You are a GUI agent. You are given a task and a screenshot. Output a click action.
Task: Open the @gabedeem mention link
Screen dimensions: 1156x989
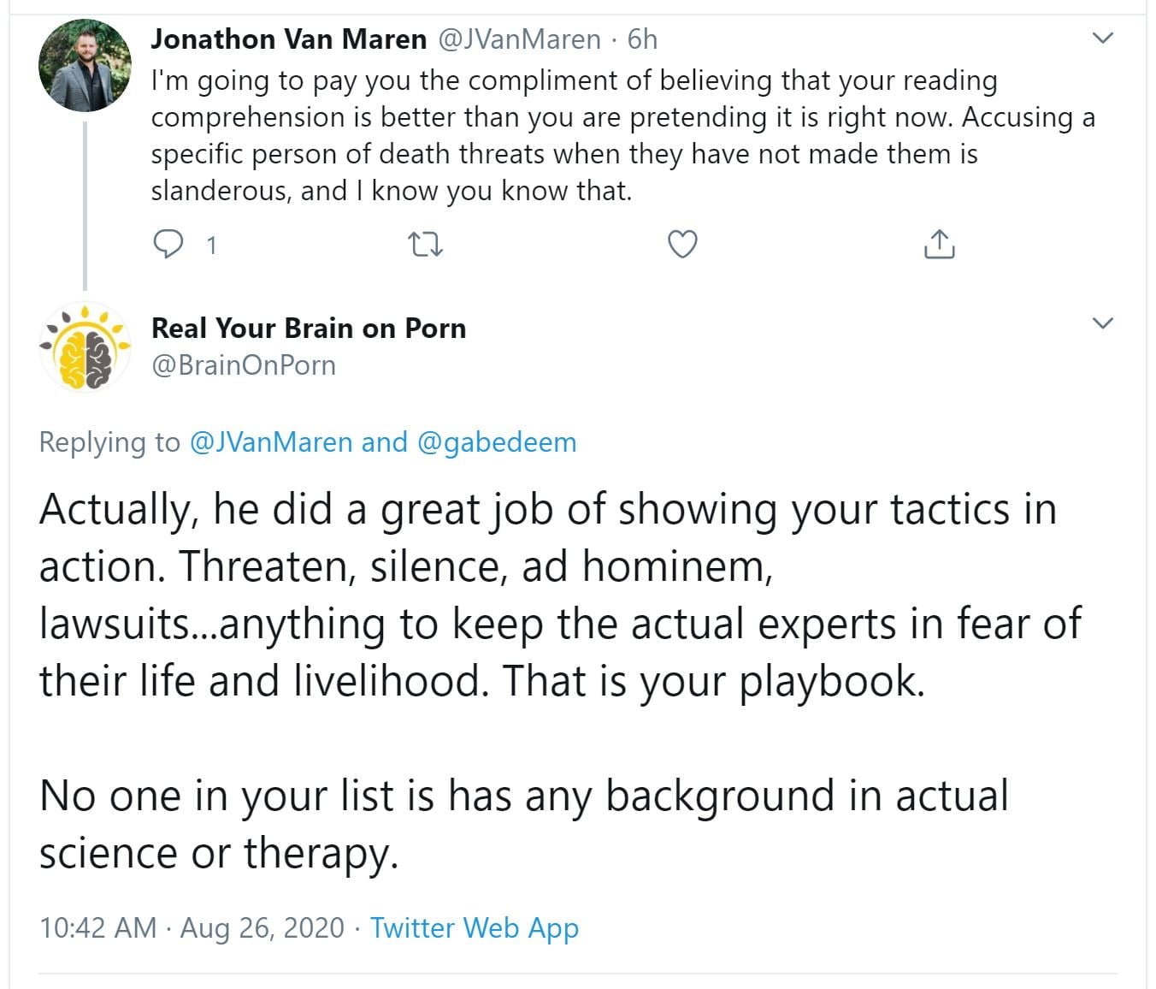point(497,442)
